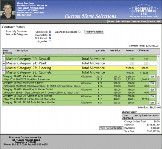Open the Home menu item

click(x=111, y=21)
